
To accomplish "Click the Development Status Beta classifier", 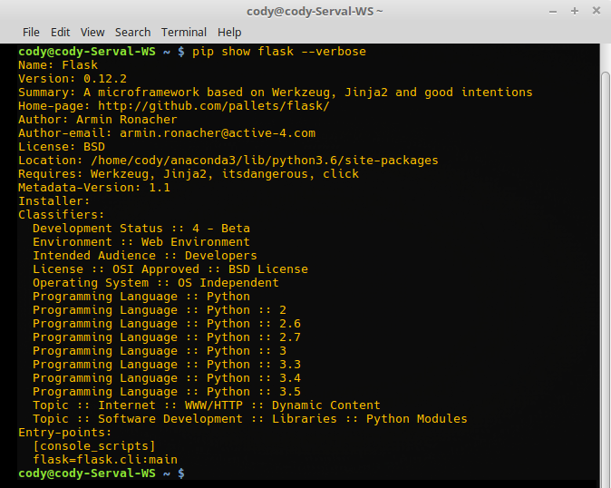I will (141, 229).
